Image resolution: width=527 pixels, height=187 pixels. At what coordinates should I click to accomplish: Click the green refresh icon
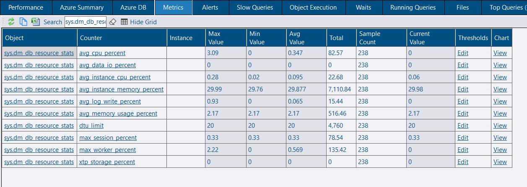coord(11,22)
